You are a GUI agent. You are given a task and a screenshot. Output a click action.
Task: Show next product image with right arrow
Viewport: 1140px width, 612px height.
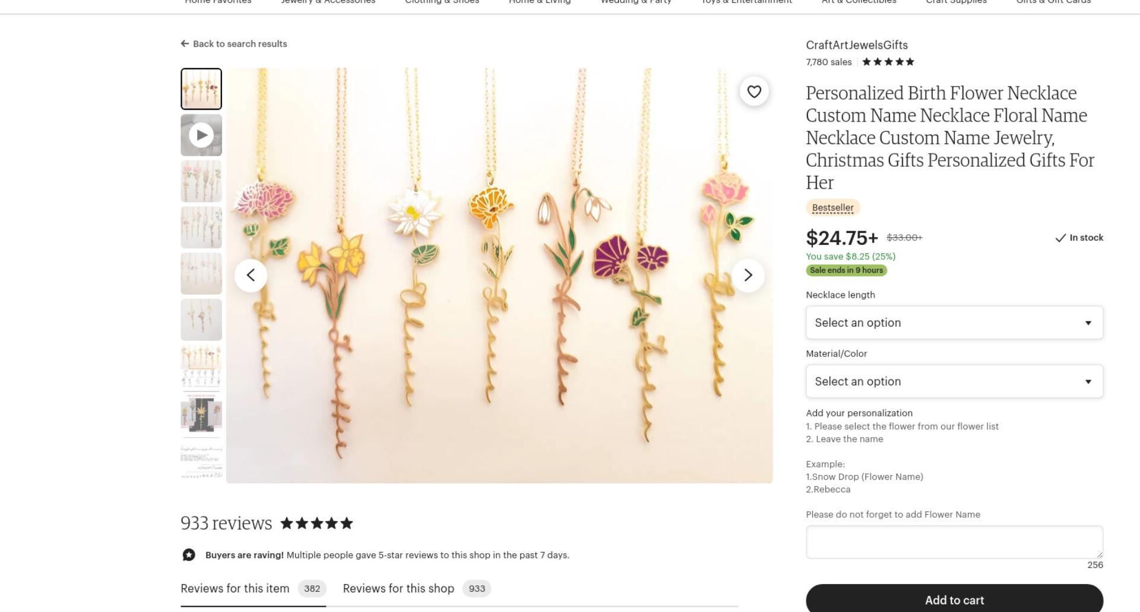(748, 275)
